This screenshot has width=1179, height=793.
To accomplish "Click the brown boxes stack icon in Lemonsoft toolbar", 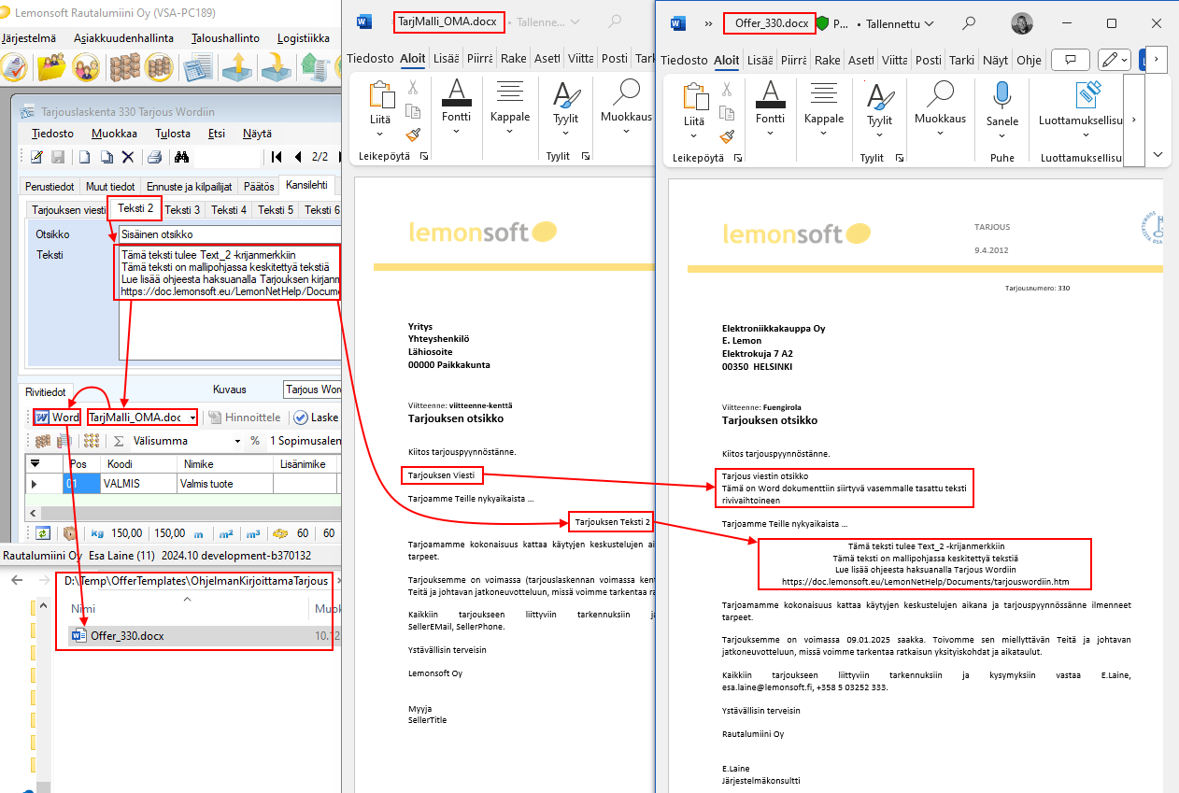I will [x=124, y=67].
